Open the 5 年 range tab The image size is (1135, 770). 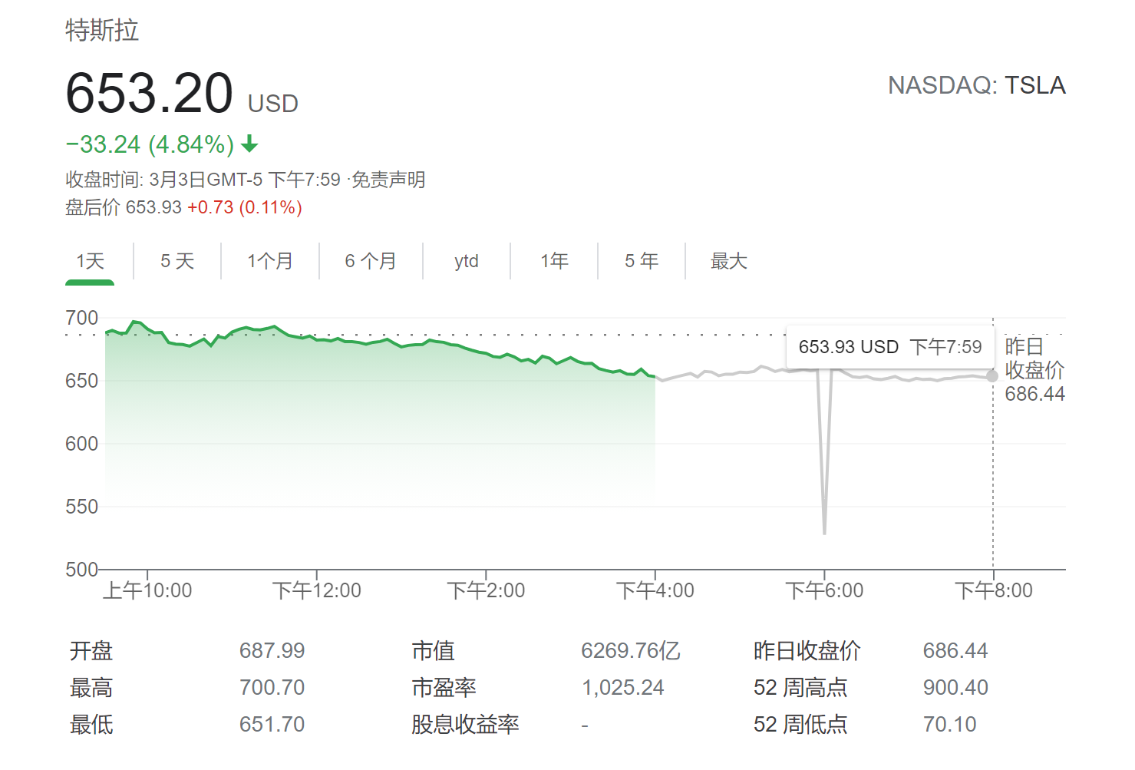click(642, 261)
